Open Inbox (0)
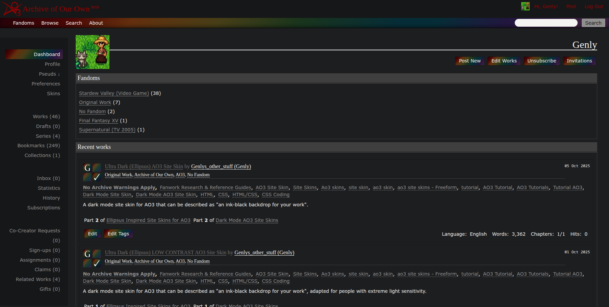The image size is (609, 307). [48, 178]
